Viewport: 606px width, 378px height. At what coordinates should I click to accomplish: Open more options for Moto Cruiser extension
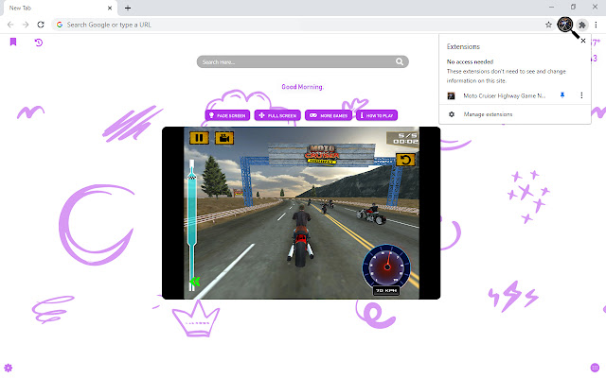[x=581, y=95]
